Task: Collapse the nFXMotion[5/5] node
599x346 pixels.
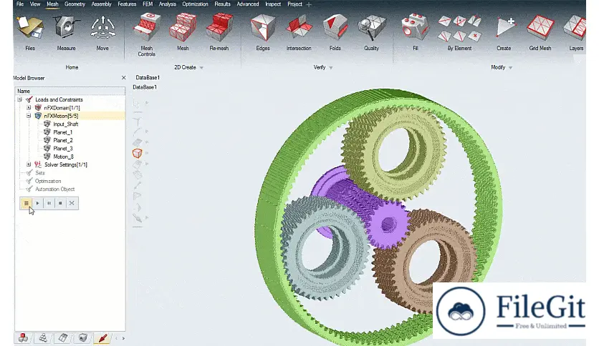Action: [29, 116]
